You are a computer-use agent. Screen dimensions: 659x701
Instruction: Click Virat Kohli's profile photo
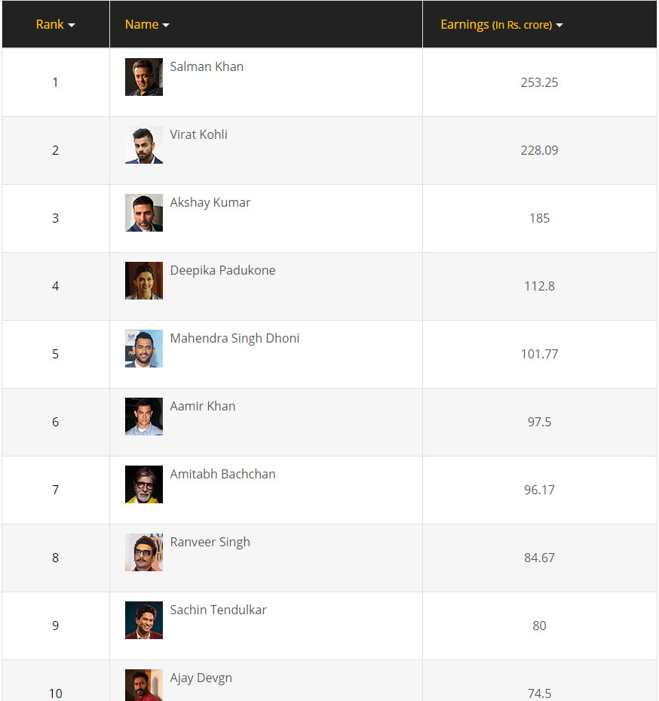[144, 145]
